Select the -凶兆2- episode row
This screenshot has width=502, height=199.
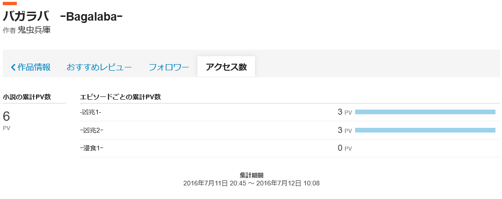pyautogui.click(x=91, y=130)
